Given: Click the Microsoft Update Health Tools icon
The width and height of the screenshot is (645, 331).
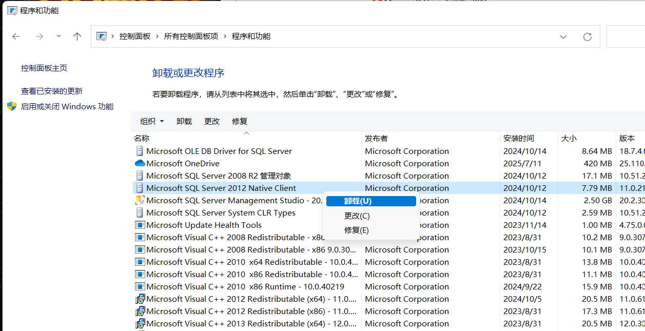Looking at the screenshot, I should pyautogui.click(x=140, y=225).
